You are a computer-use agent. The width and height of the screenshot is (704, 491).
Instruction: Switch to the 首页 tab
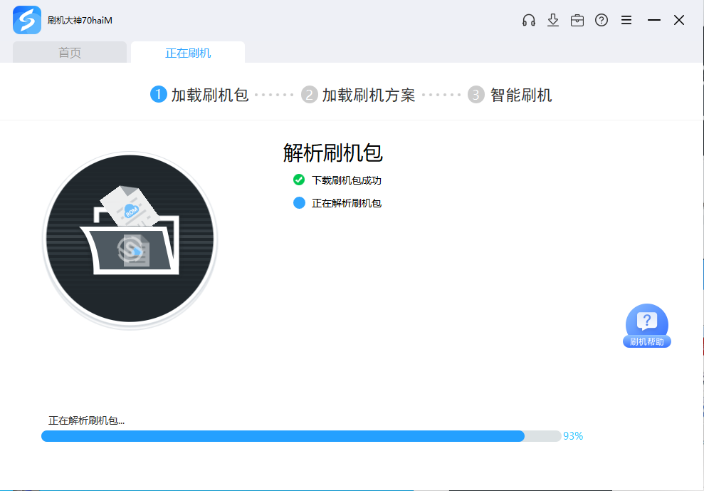(70, 53)
